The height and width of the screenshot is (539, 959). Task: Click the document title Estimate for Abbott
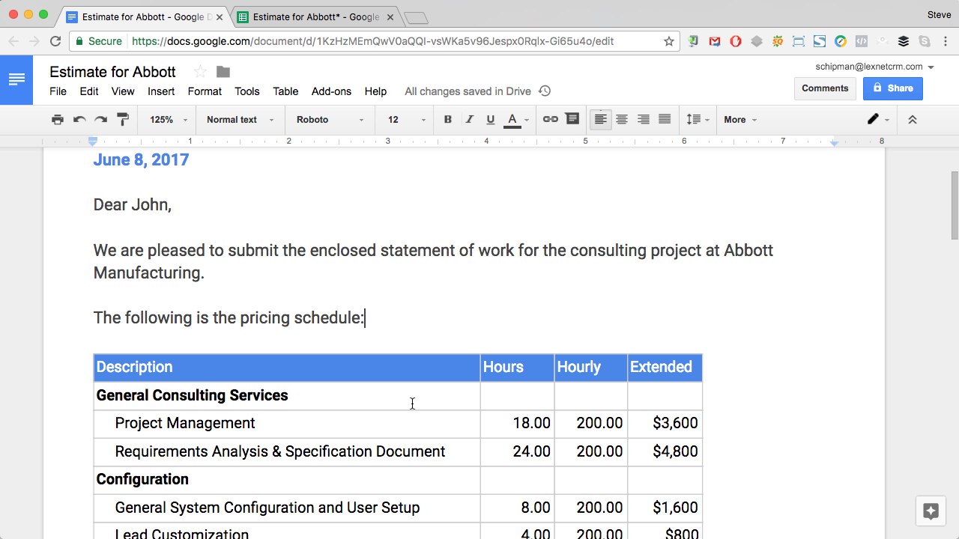tap(112, 72)
